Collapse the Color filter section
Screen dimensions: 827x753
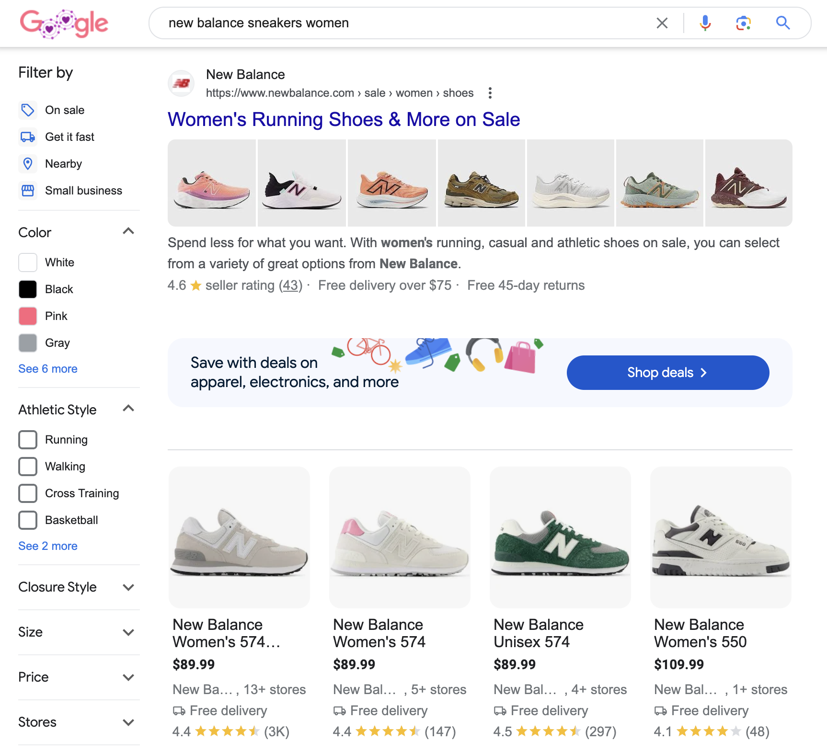(x=128, y=232)
